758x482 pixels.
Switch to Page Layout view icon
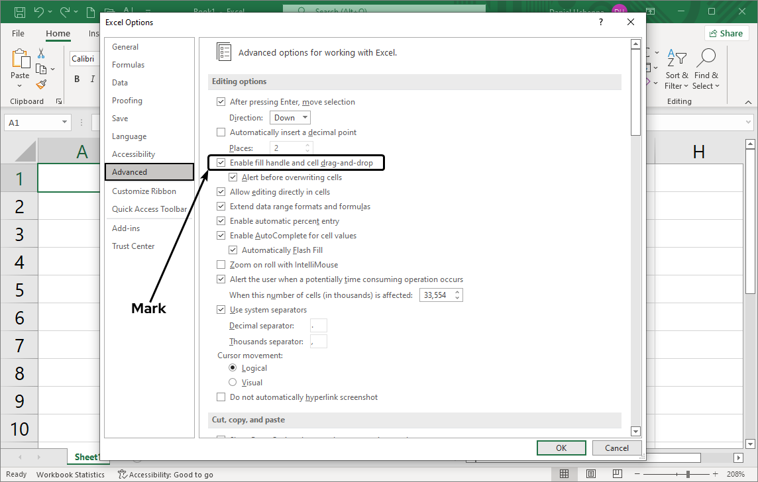coord(593,474)
